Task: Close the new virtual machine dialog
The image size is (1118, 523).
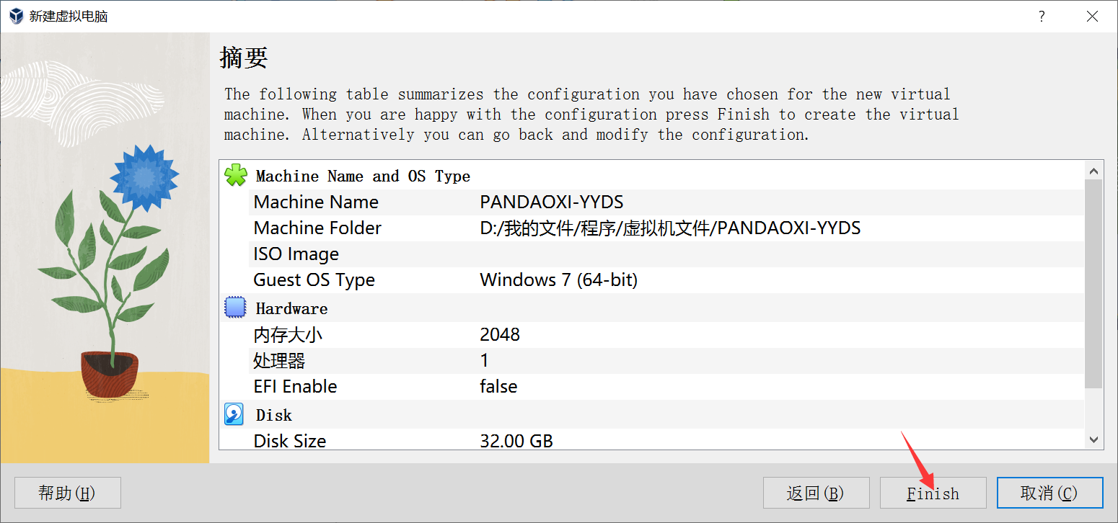Action: point(1093,16)
